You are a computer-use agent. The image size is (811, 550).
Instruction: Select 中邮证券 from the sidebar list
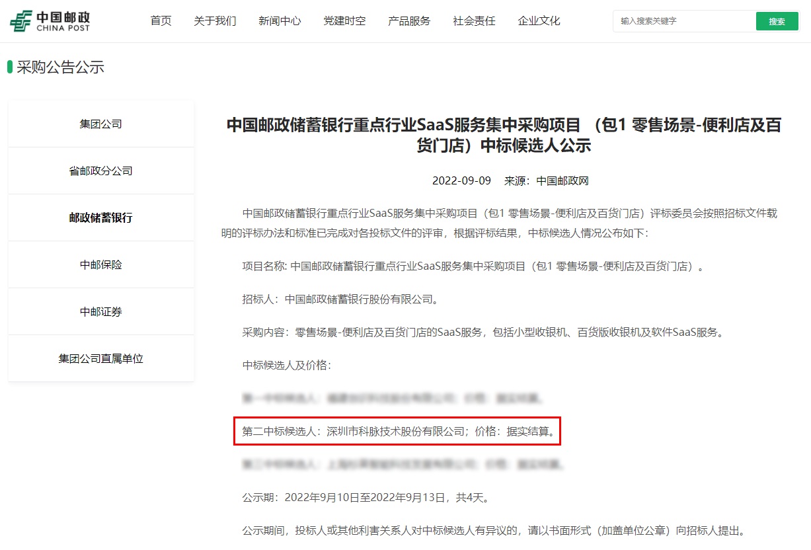(101, 312)
